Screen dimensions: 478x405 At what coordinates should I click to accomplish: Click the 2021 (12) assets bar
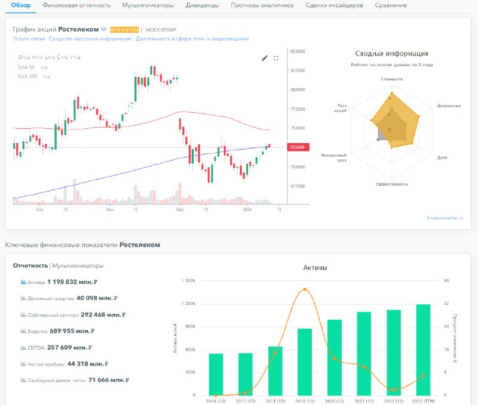click(364, 354)
